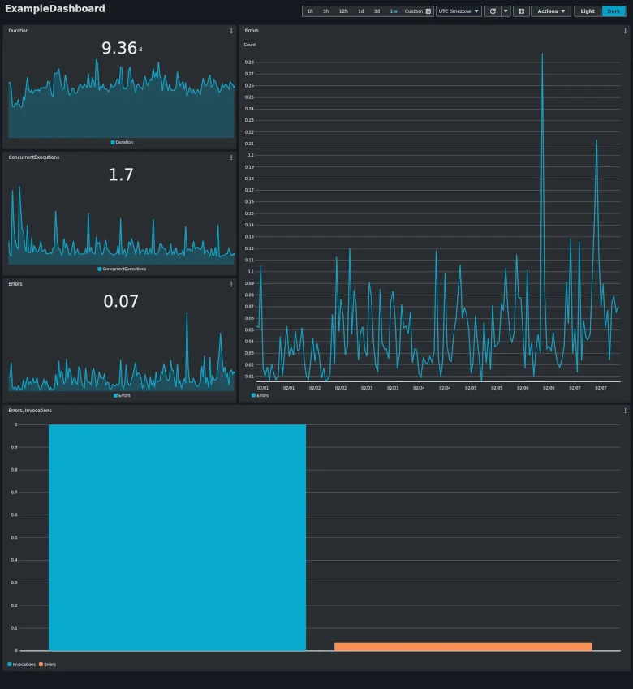This screenshot has height=689, width=633.
Task: Switch to the Light theme
Action: point(588,11)
